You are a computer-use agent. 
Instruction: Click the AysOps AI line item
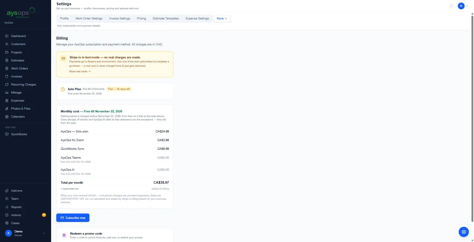click(x=115, y=172)
